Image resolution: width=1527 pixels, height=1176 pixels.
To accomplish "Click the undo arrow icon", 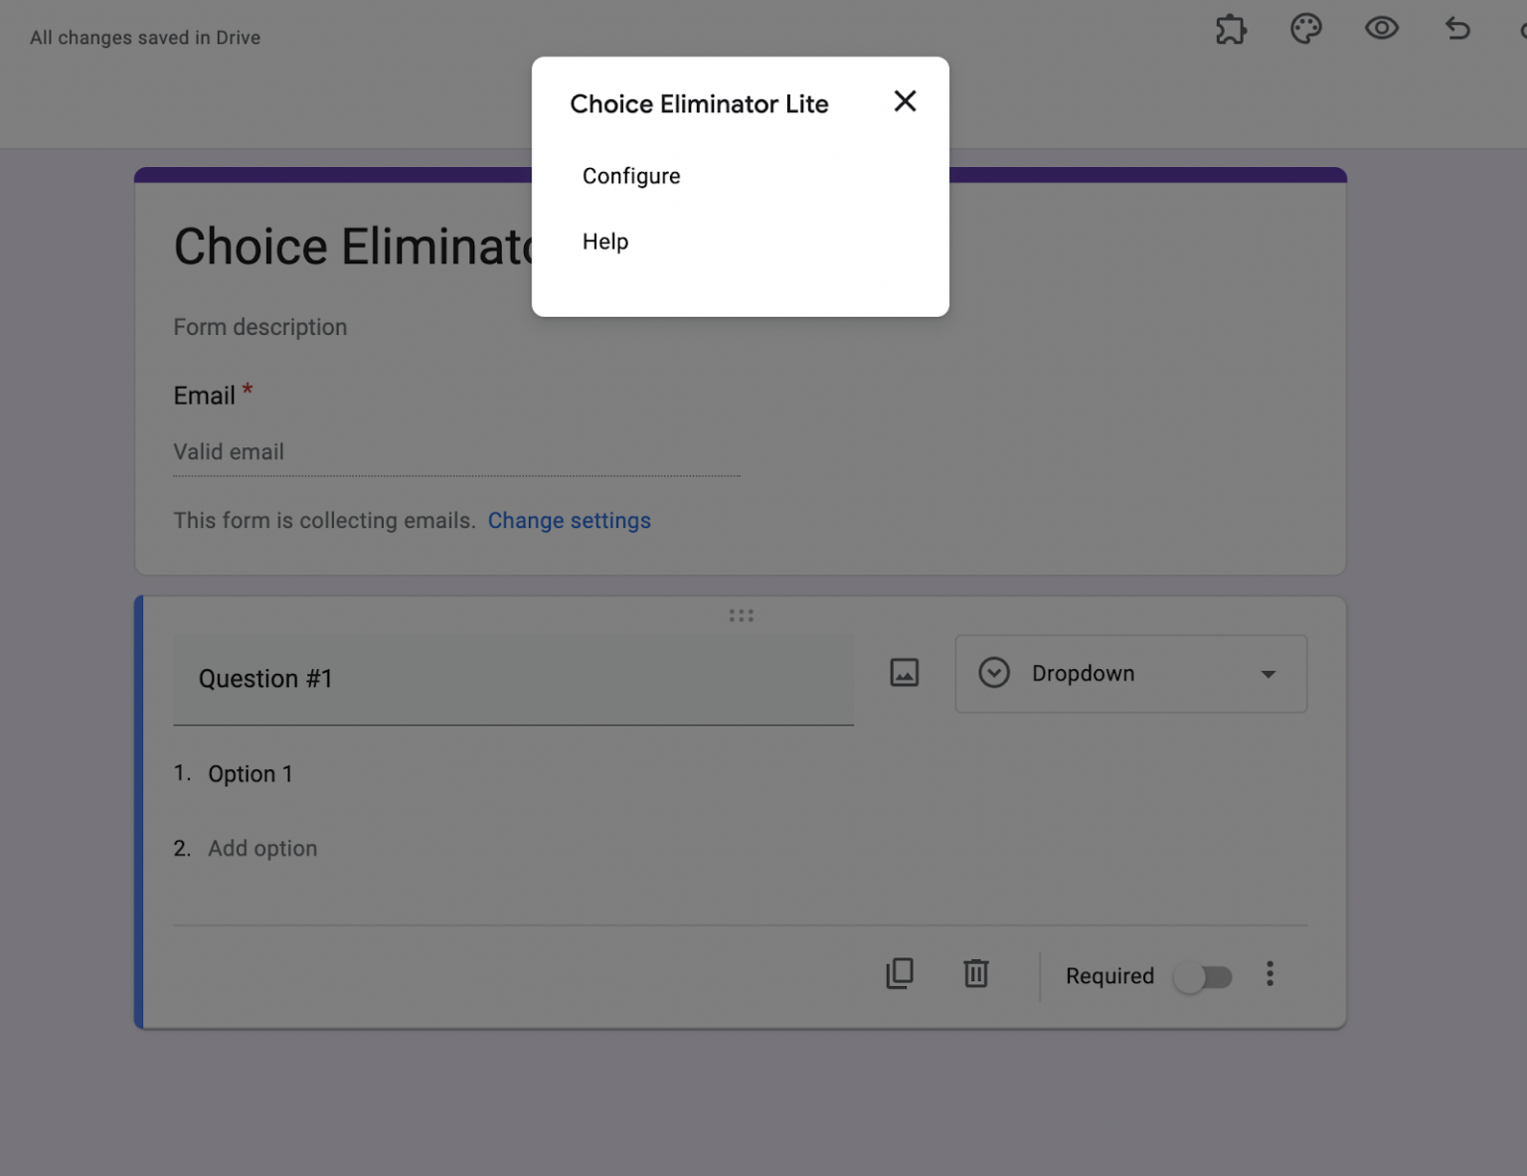I will coord(1457,29).
